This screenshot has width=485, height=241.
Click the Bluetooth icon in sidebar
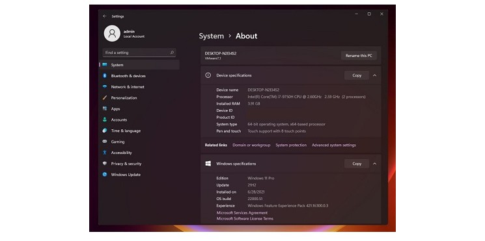(105, 75)
